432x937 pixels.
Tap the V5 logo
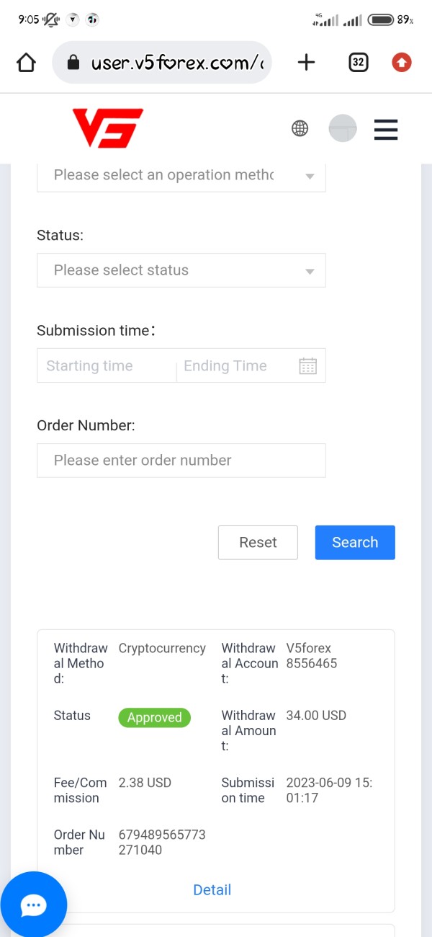point(107,128)
